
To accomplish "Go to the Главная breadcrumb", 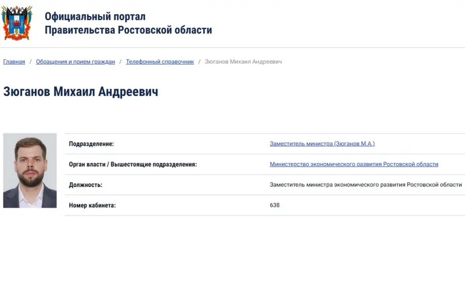I will (x=14, y=61).
